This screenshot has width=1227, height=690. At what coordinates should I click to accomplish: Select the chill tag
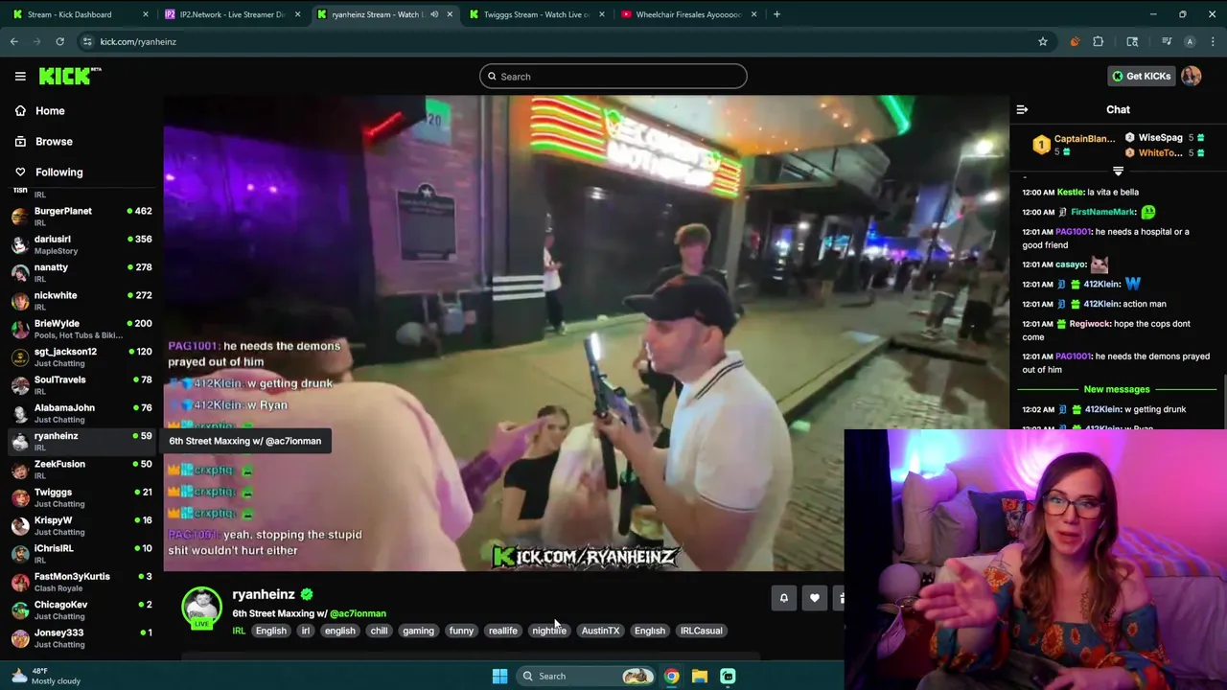click(379, 631)
